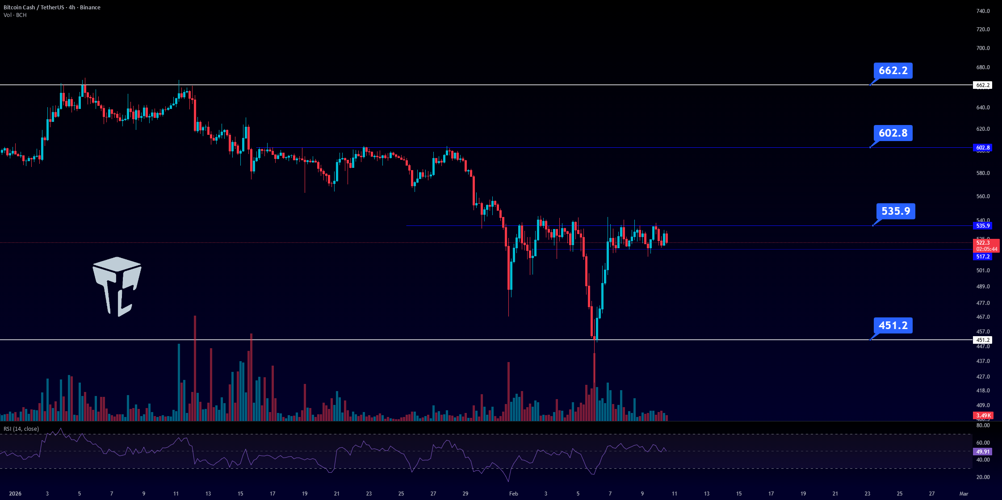
Task: Open the Vol · BCH indicator legend
Action: click(x=15, y=15)
